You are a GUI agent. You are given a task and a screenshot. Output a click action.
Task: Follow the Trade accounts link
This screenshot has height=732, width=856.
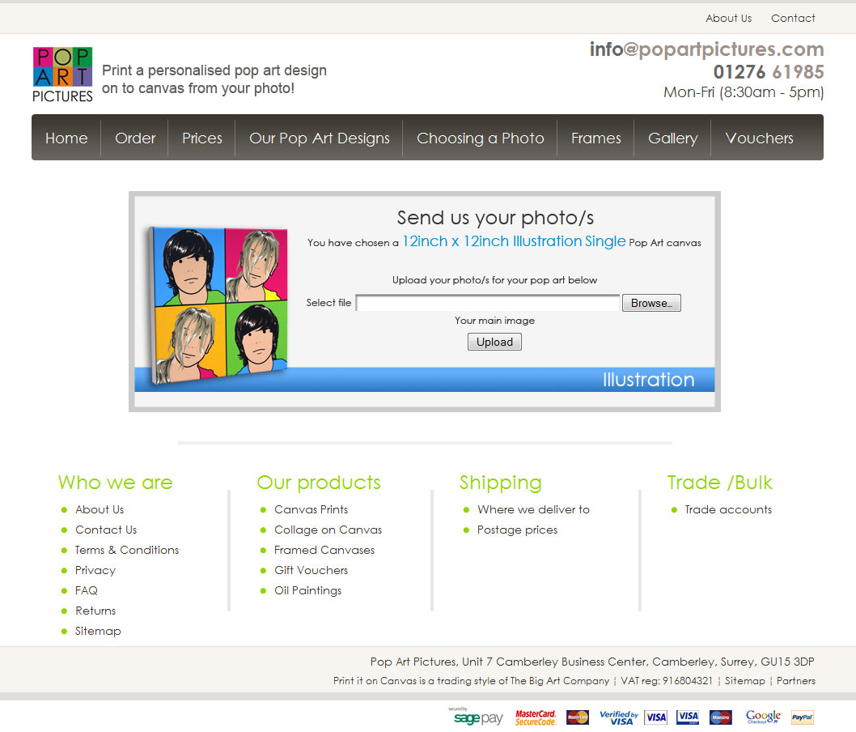tap(728, 509)
